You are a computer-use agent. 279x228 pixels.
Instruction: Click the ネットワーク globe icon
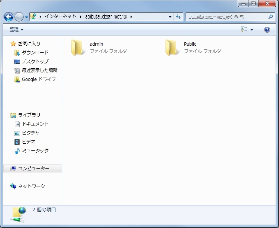point(13,186)
